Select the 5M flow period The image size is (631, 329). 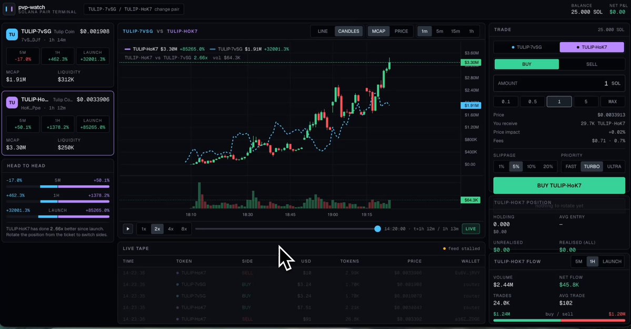[579, 261]
